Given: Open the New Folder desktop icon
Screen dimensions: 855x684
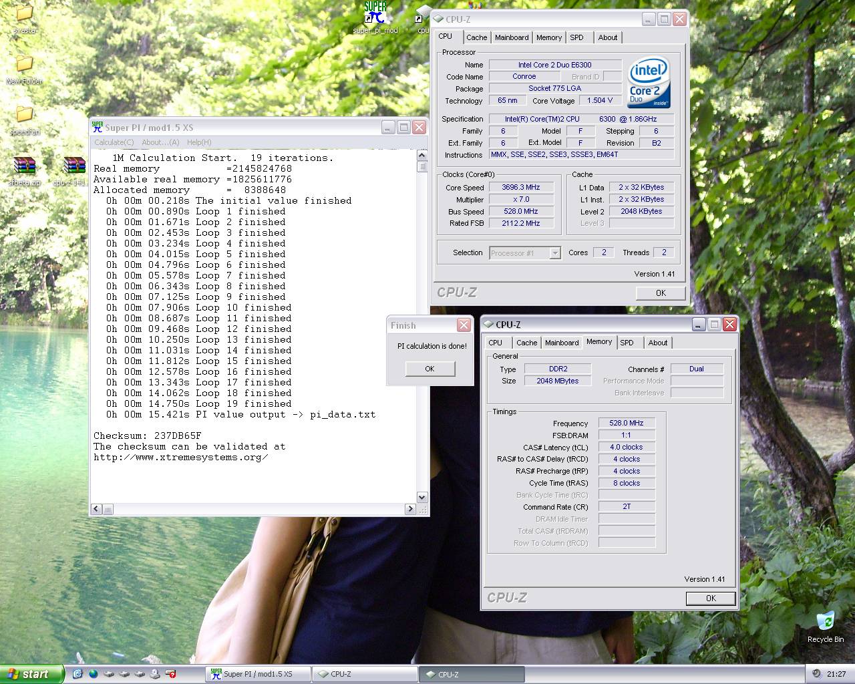Looking at the screenshot, I should (24, 69).
